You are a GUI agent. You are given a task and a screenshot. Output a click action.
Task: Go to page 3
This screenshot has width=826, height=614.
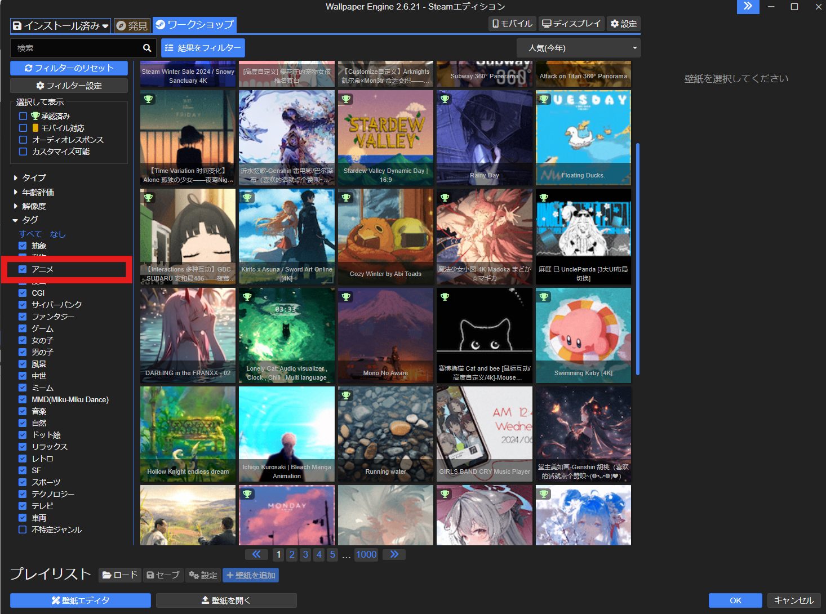(305, 554)
